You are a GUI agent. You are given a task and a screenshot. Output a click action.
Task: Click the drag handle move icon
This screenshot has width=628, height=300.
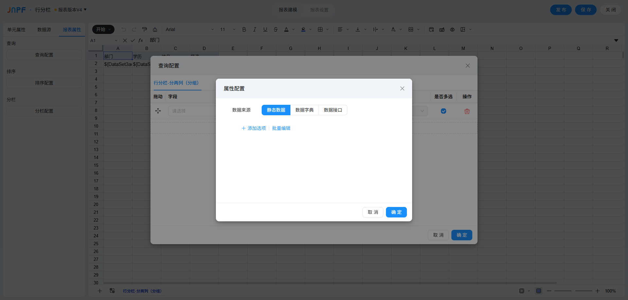click(158, 111)
